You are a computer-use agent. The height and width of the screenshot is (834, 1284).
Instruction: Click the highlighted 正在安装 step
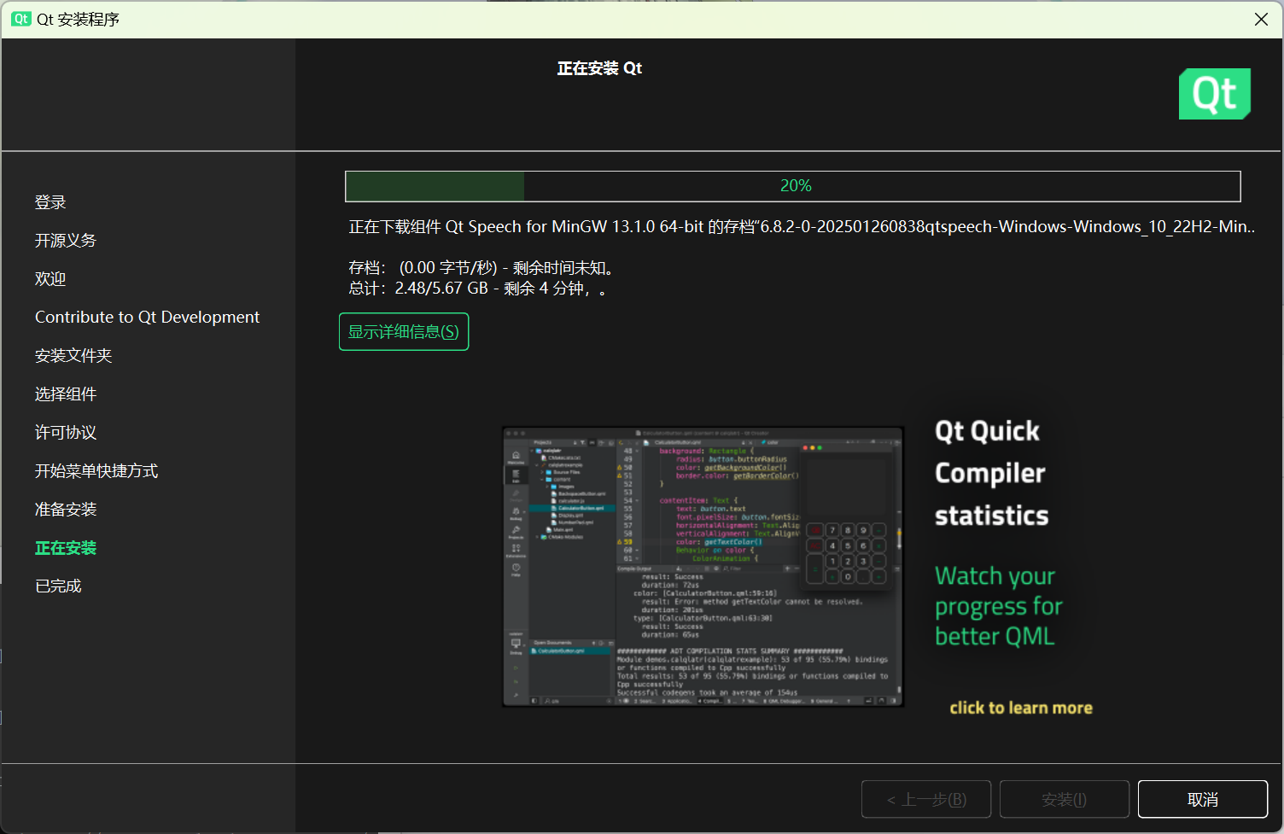click(x=65, y=547)
